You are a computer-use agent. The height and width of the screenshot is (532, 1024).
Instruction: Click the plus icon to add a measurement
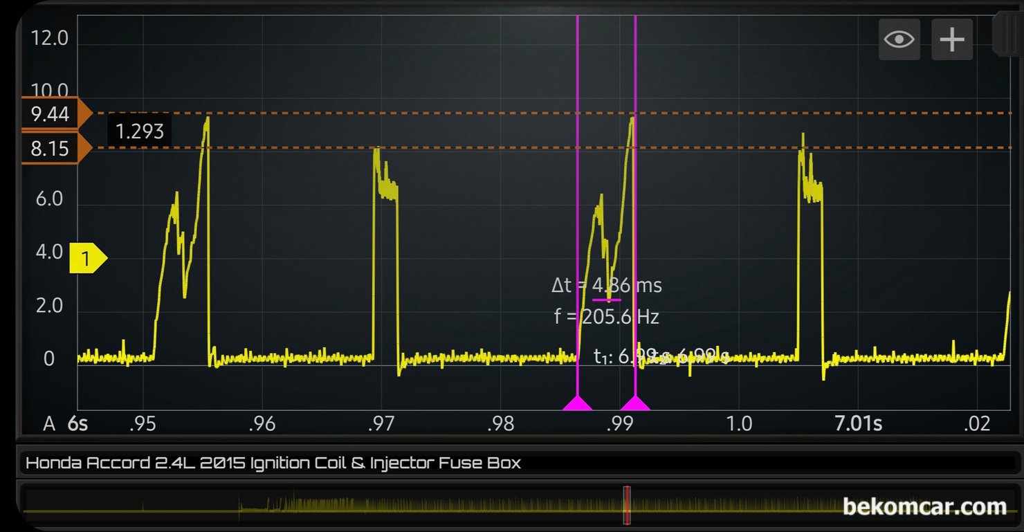click(x=952, y=39)
